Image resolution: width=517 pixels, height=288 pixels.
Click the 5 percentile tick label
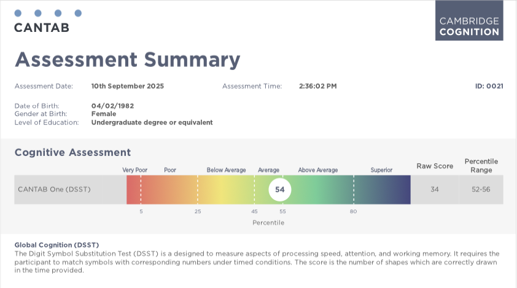(141, 211)
